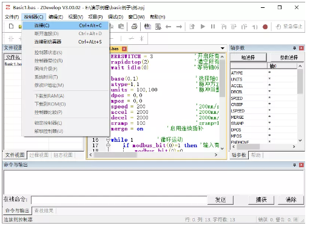The width and height of the screenshot is (310, 226).
Task: Click the 捕获 button
Action: [x=261, y=200]
